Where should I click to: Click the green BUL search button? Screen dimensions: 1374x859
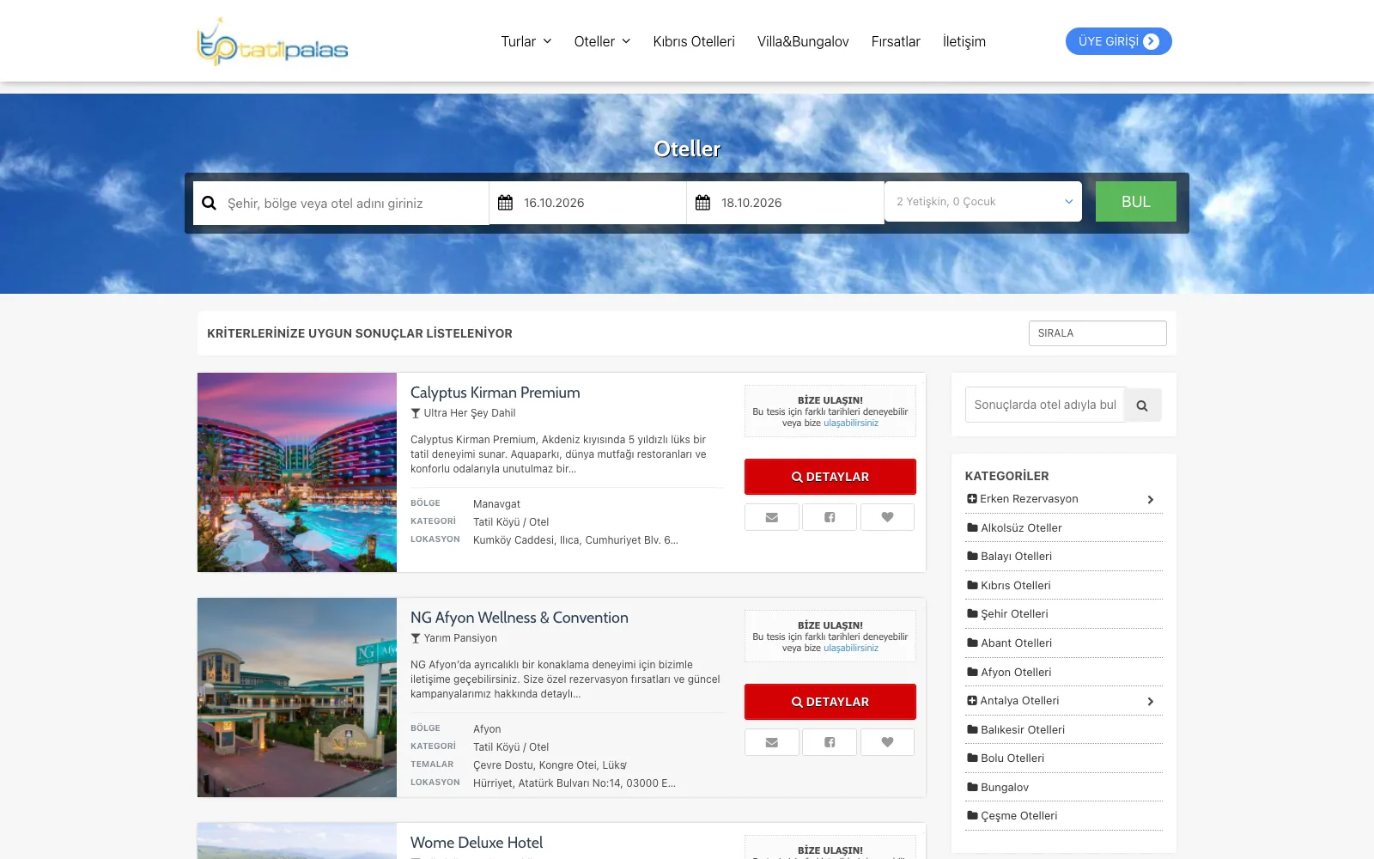pos(1136,202)
